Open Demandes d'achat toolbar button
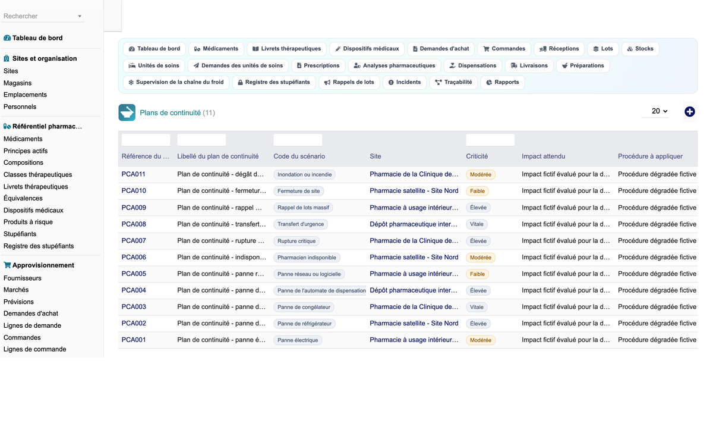Viewport: 713px width, 442px height. 441,49
